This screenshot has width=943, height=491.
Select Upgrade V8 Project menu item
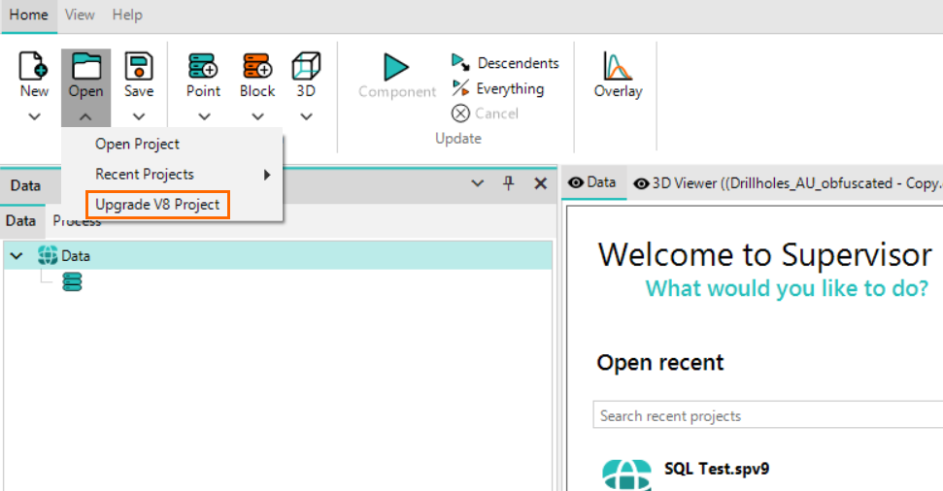tap(157, 205)
